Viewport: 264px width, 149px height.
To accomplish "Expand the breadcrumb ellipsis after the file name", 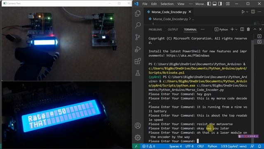I will [x=193, y=19].
